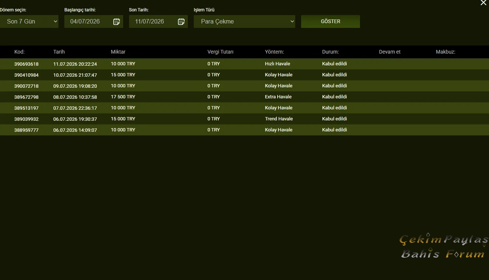
Task: Open the end date calendar icon
Action: [181, 22]
